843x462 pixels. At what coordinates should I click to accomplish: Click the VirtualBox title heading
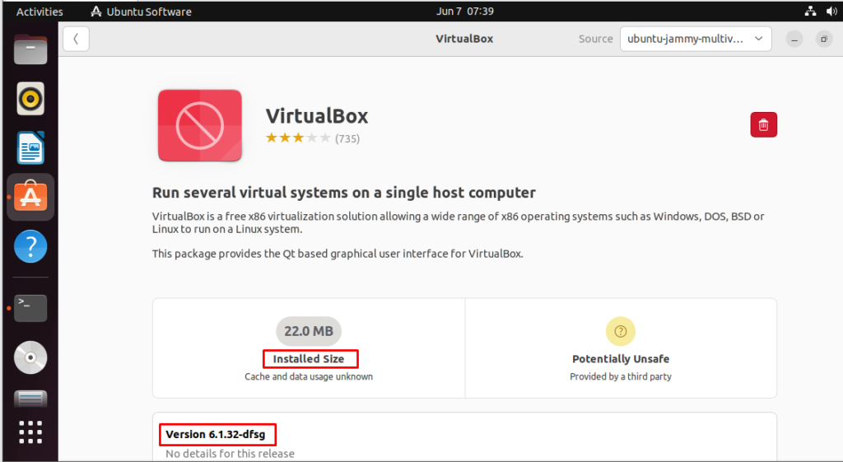[x=317, y=116]
